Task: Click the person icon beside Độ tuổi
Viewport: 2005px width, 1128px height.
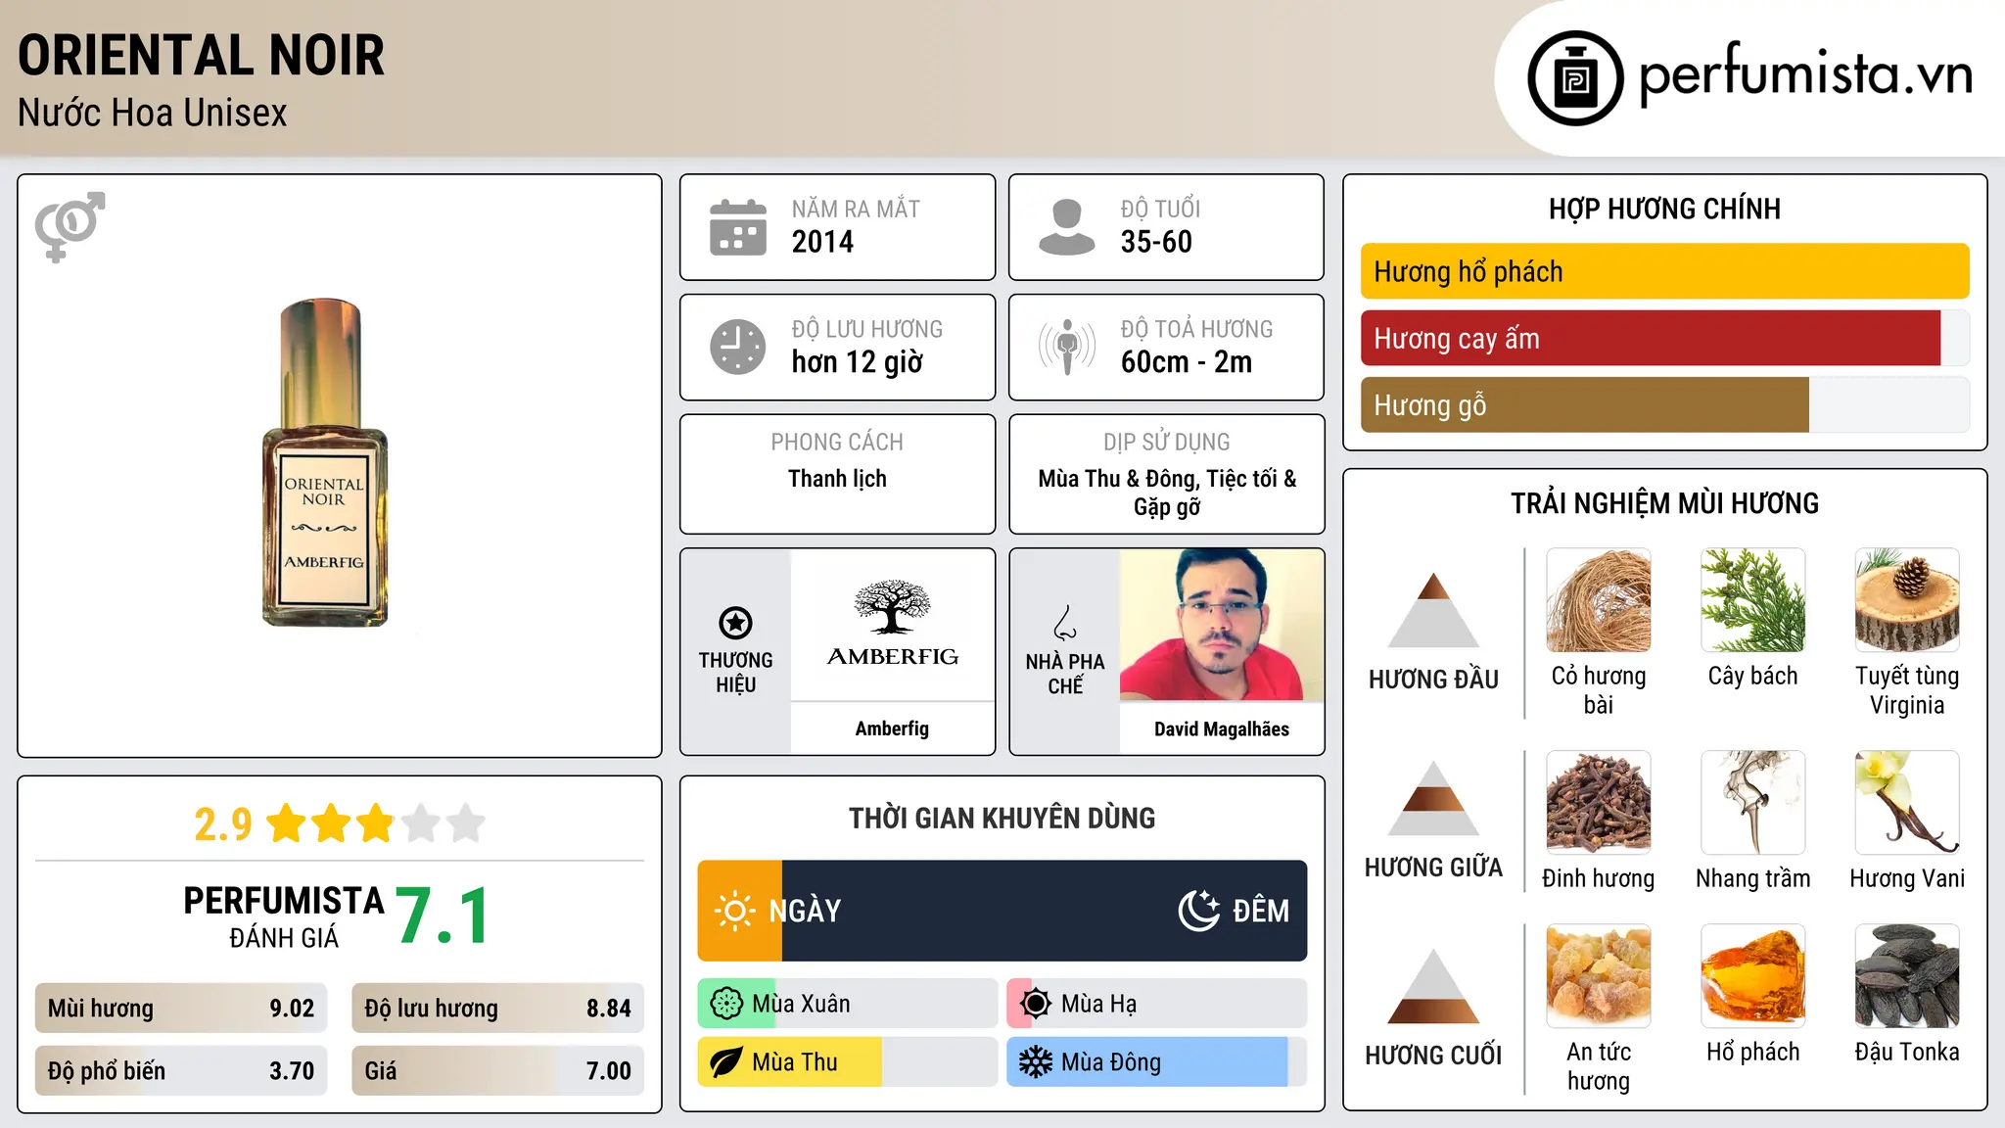Action: [1067, 227]
